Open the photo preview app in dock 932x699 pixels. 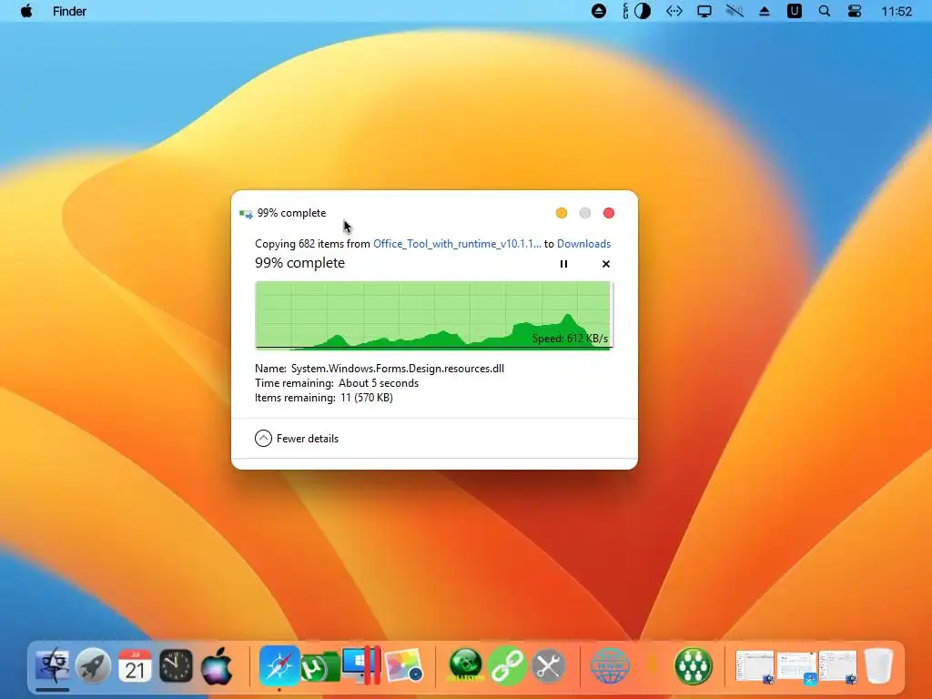pos(404,665)
